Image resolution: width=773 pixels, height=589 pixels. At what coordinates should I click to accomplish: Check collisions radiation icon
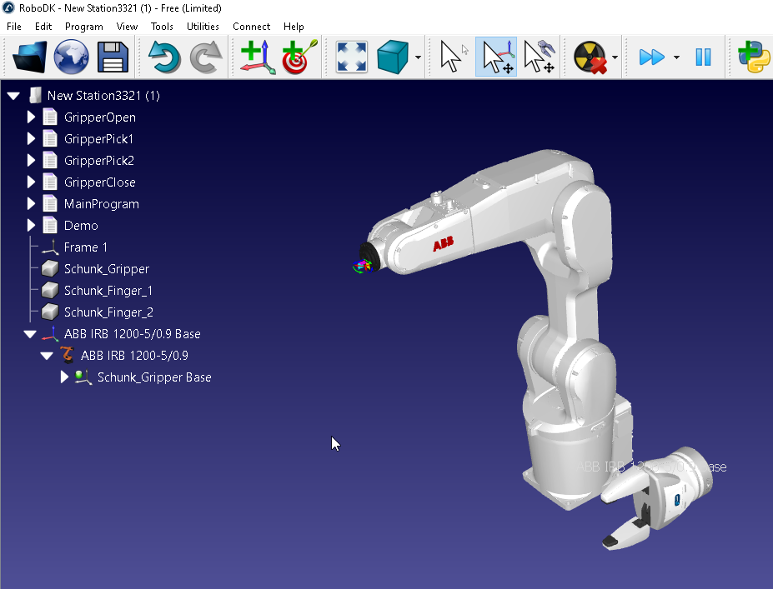point(590,57)
